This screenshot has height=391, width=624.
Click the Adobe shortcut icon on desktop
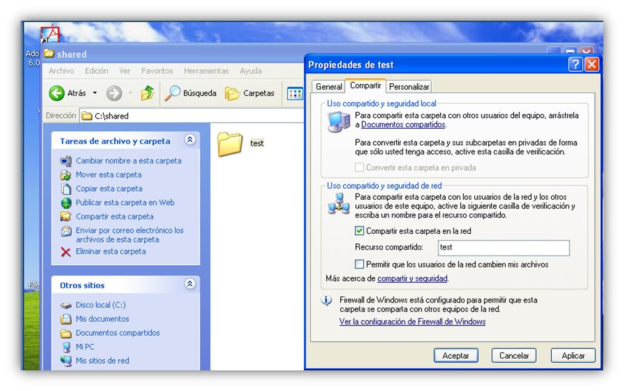coord(50,34)
